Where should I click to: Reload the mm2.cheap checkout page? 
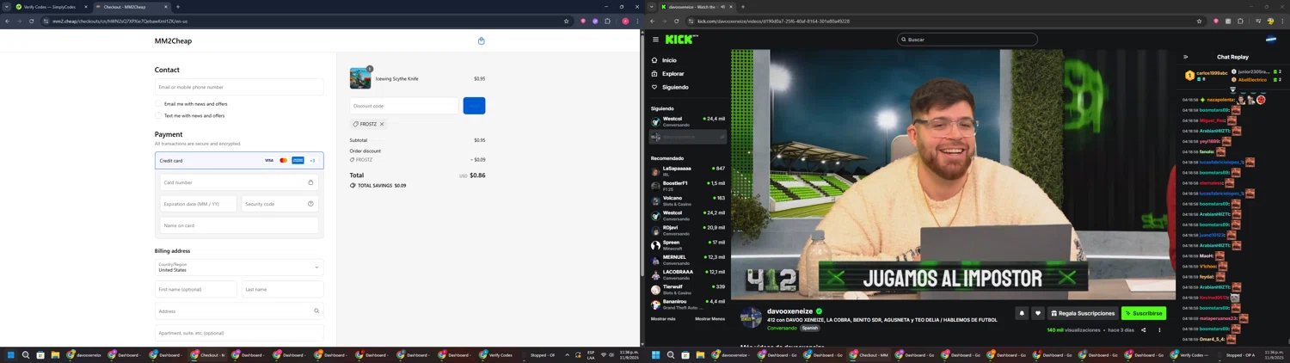click(x=31, y=21)
